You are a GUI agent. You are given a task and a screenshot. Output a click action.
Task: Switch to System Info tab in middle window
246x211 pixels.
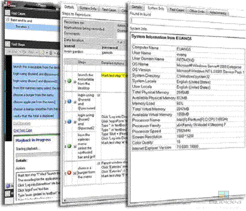[88, 8]
